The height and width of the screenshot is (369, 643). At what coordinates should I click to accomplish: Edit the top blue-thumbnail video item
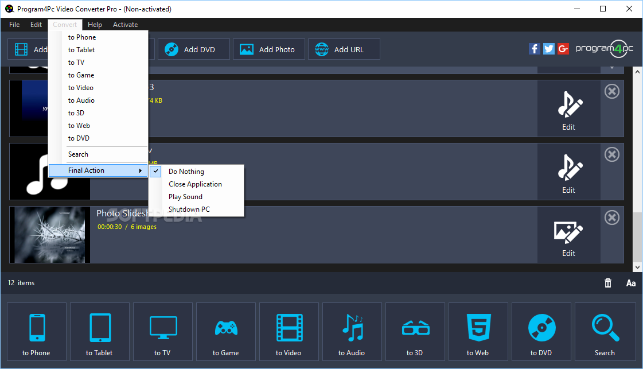click(x=569, y=108)
